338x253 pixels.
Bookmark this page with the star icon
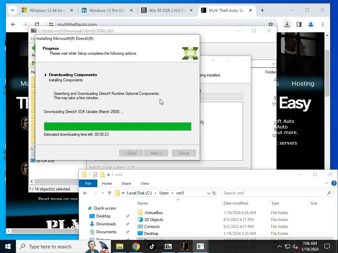(271, 24)
